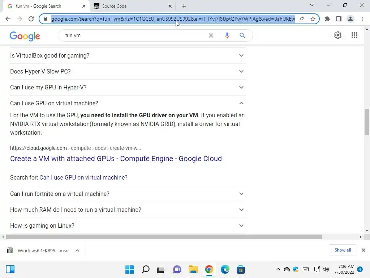Show hidden system tray icons
This screenshot has width=370, height=278.
click(278, 269)
